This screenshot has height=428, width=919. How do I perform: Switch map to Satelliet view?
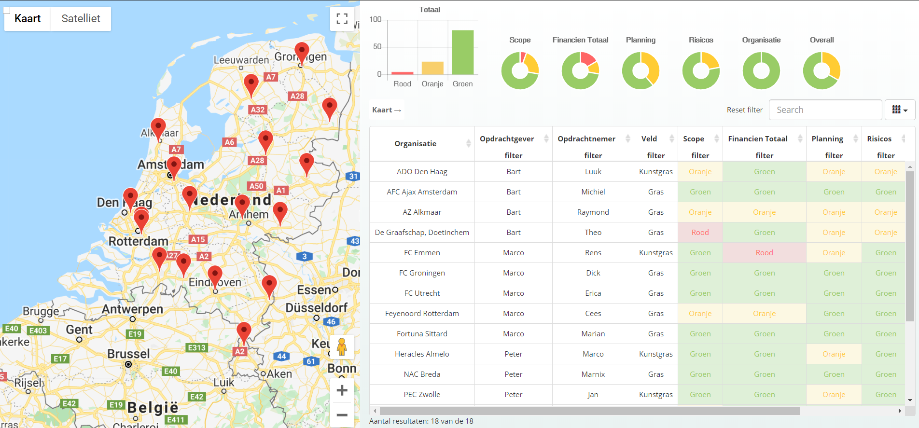81,19
